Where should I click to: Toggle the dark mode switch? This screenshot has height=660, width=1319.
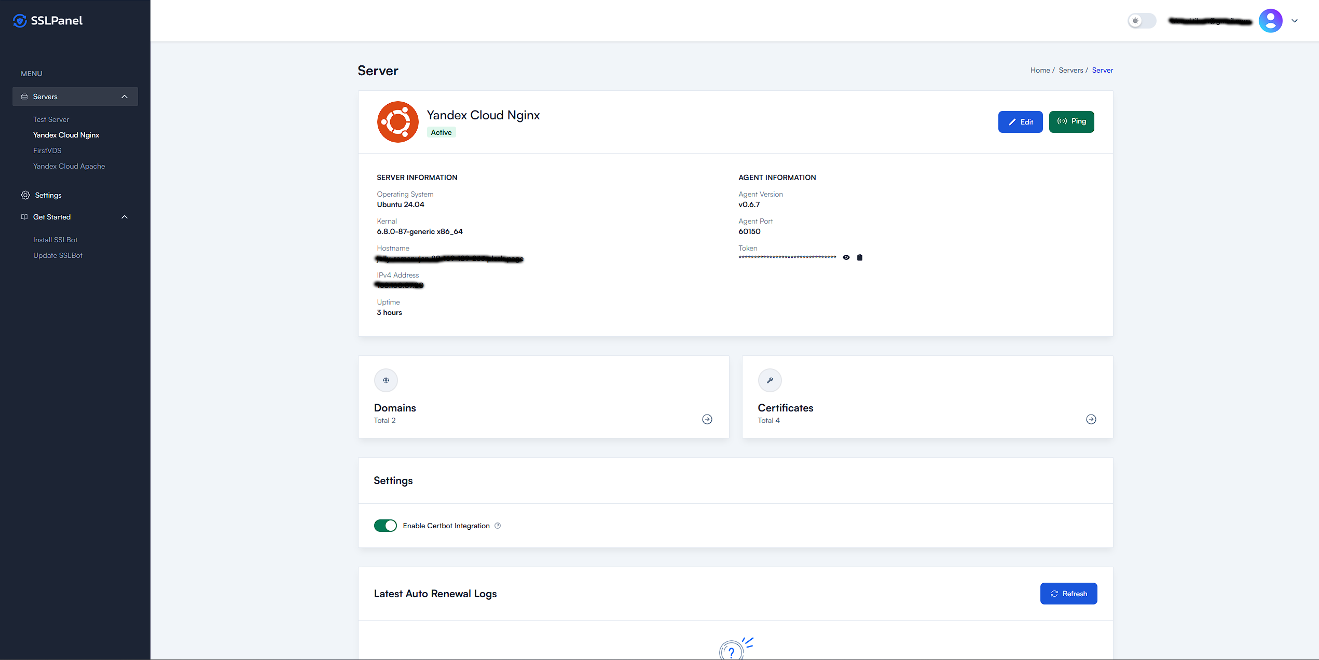coord(1142,21)
